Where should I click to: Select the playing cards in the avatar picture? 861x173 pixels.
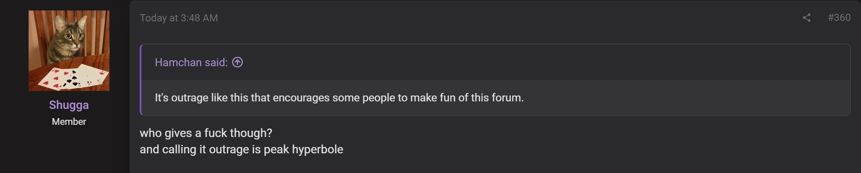(x=73, y=78)
